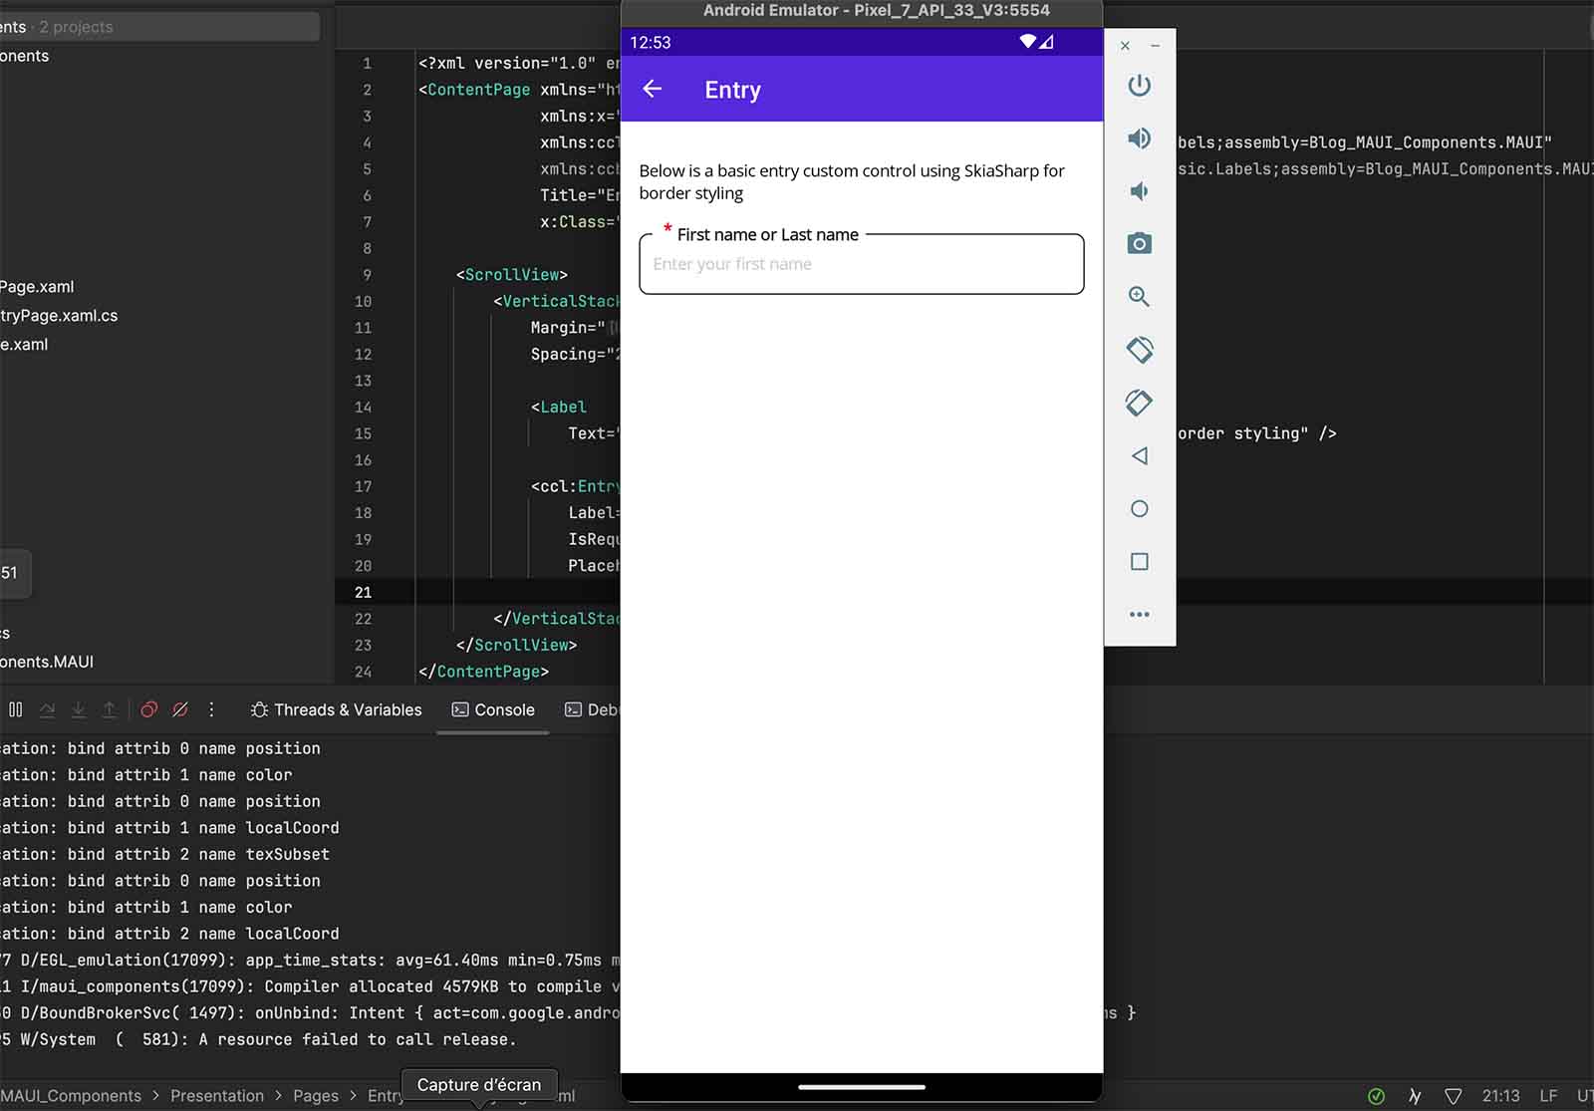
Task: Open View Breakpoints with the red circles icon
Action: [148, 709]
